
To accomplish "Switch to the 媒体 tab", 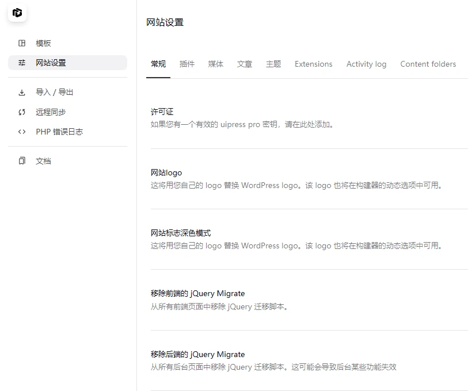I will click(x=216, y=64).
